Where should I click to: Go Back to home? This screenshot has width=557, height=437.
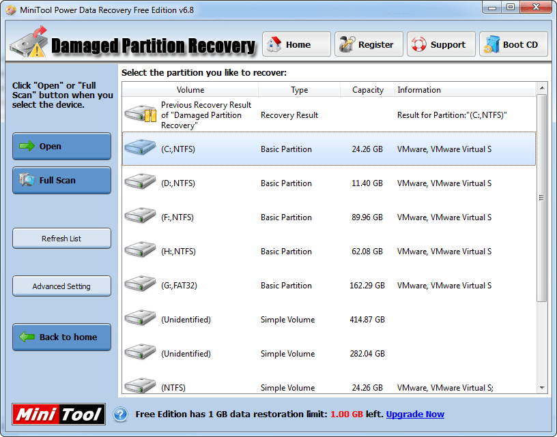61,337
